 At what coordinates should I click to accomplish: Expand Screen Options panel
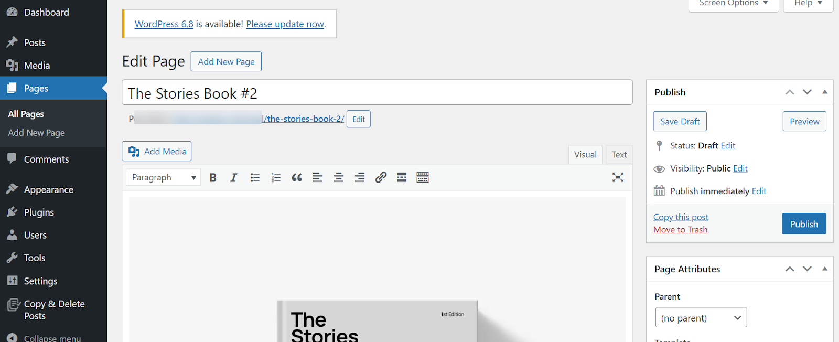[734, 3]
